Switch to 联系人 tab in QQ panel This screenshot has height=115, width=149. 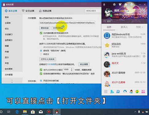124,27
